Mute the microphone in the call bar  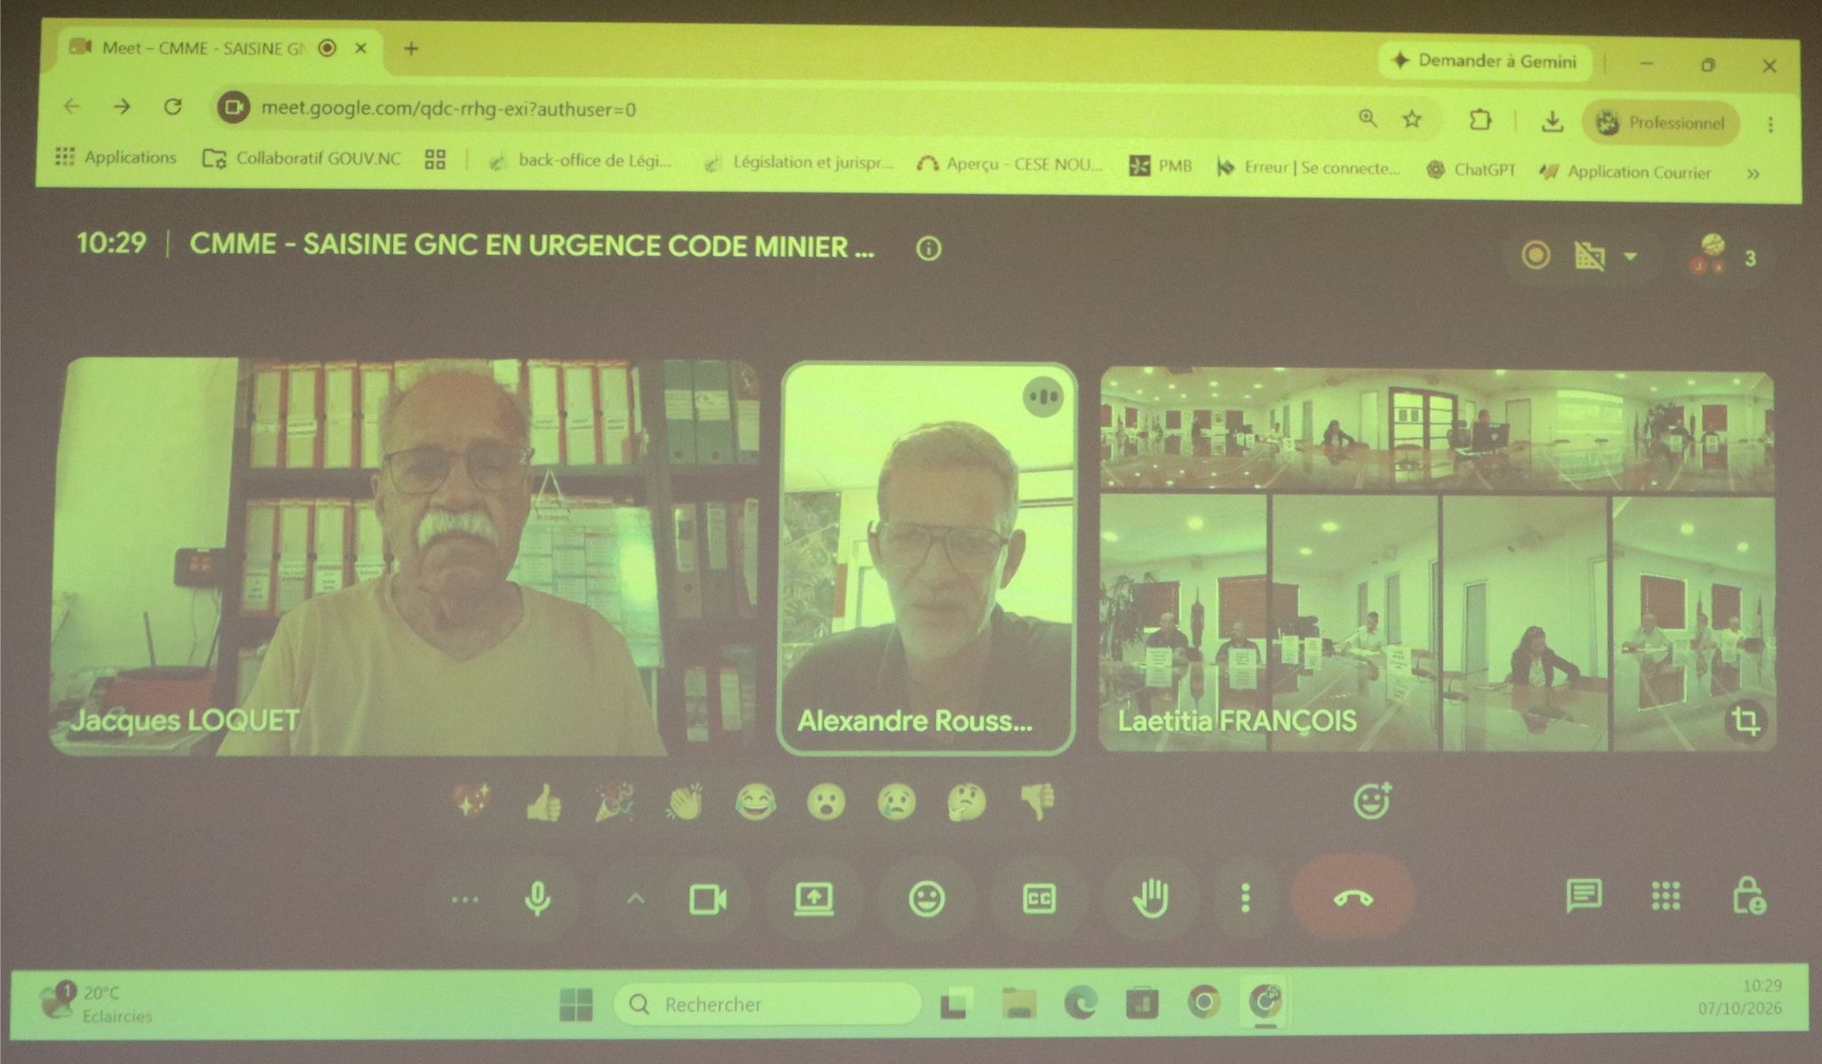tap(537, 899)
